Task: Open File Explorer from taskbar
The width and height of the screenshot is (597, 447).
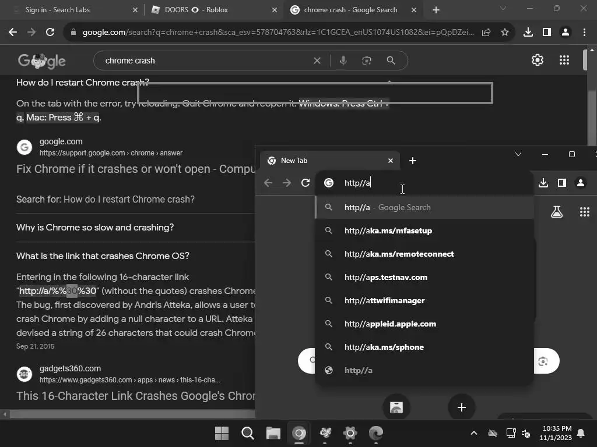Action: [x=273, y=433]
